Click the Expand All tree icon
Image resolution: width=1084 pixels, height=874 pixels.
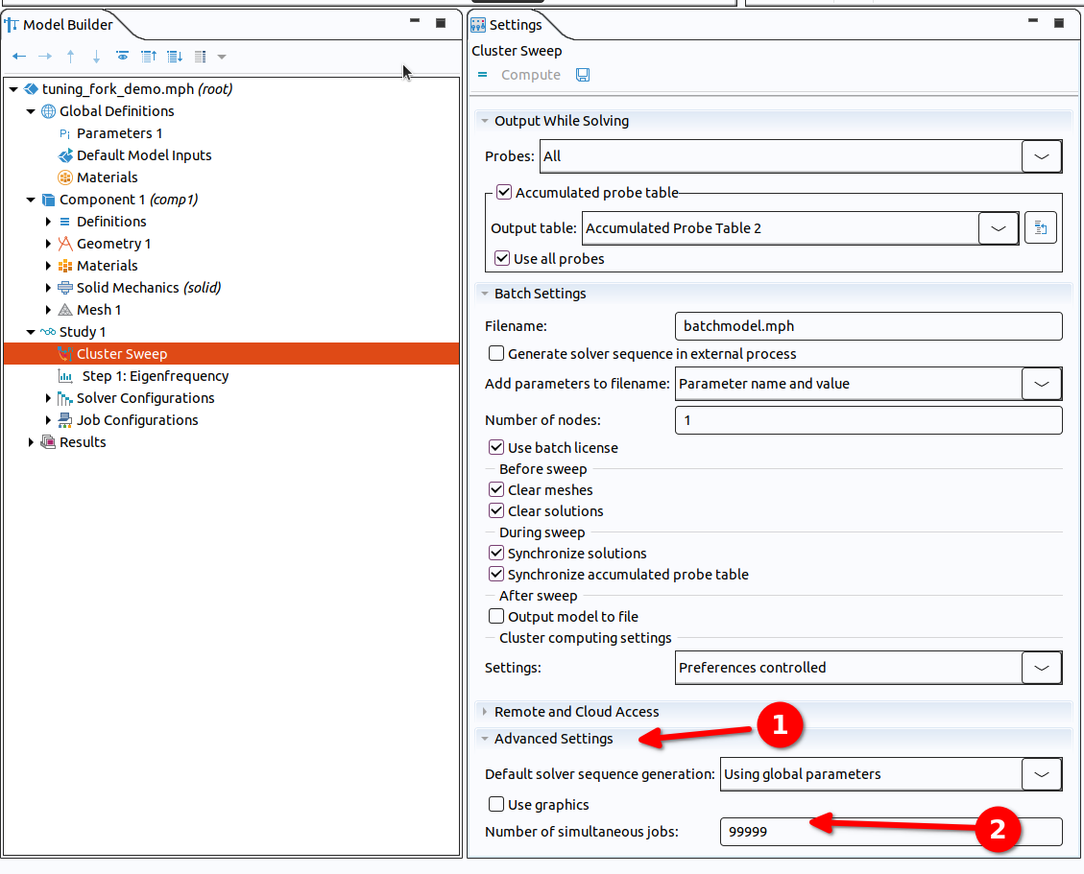[175, 57]
